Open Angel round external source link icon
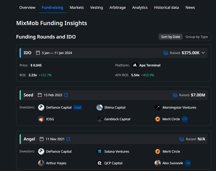This screenshot has height=171, width=216. pos(68,139)
